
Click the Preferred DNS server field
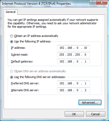[x=73, y=83]
